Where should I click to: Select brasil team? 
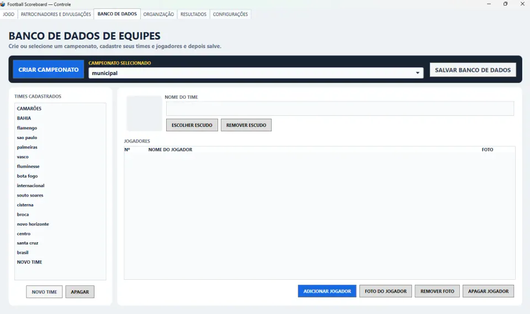click(60, 253)
